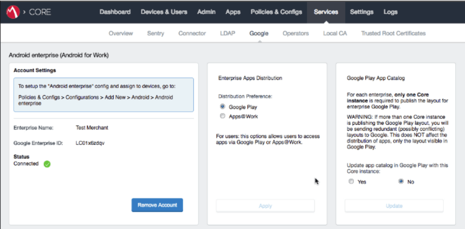The width and height of the screenshot is (465, 229).
Task: Click the CORE product name text
Action: click(40, 12)
